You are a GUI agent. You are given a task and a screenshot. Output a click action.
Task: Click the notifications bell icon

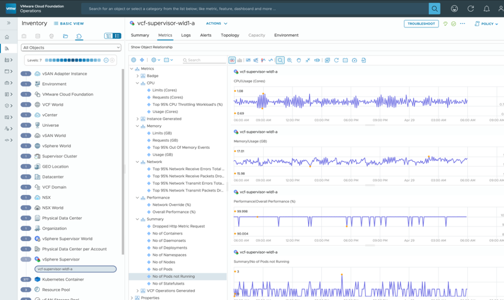click(487, 8)
